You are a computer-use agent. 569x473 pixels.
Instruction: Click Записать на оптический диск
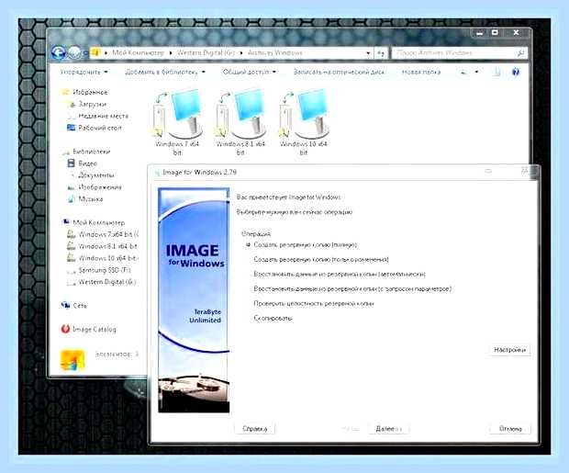click(339, 72)
